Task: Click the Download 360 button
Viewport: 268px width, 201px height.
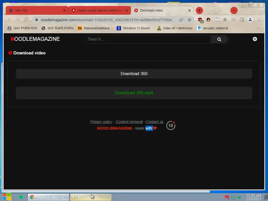Action: [x=134, y=74]
